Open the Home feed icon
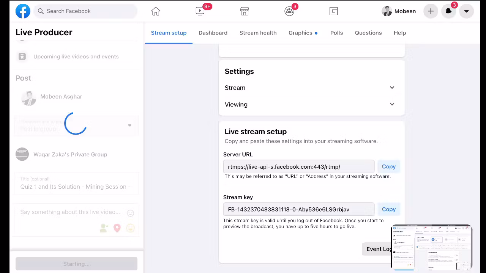 click(x=156, y=11)
